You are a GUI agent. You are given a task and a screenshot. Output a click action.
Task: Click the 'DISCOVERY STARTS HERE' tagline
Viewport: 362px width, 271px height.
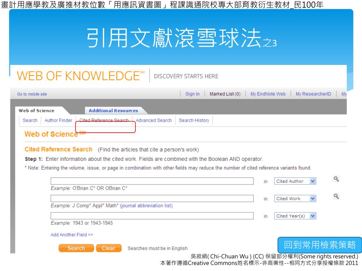186,76
